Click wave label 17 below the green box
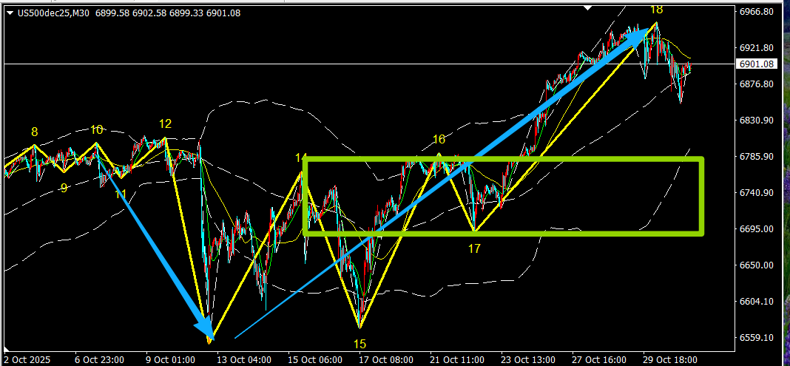This screenshot has height=366, width=790. click(474, 249)
